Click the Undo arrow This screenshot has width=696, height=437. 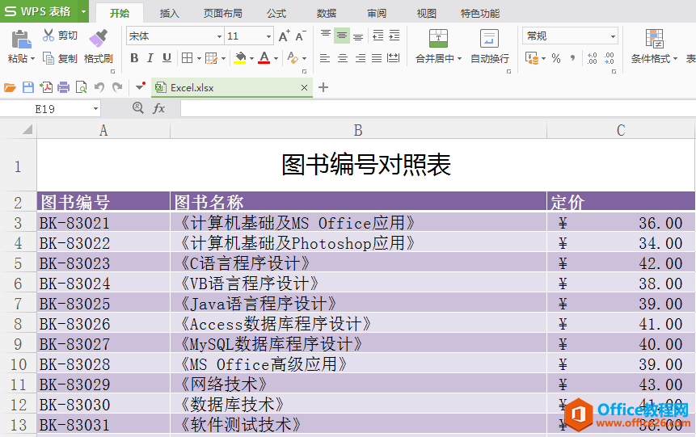(99, 87)
